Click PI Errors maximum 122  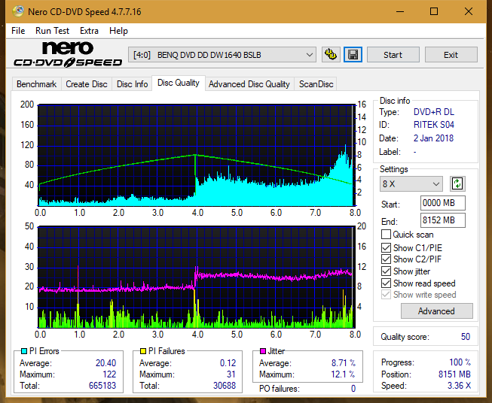pyautogui.click(x=109, y=374)
